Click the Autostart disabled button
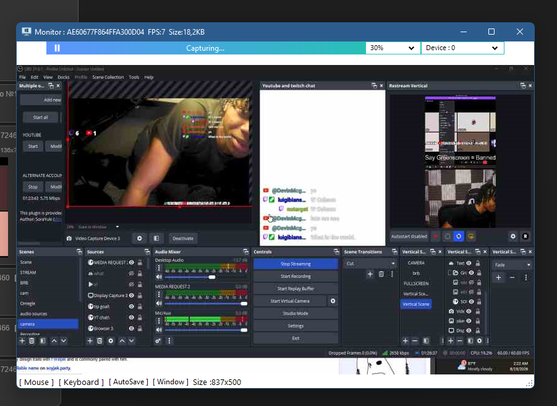 point(409,236)
